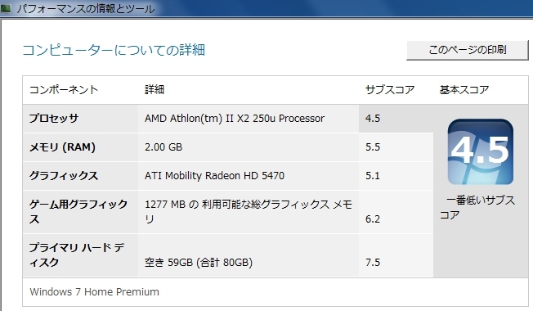Viewport: 533px width, 311px height.
Task: Click the window icon in title bar
Action: click(x=6, y=8)
